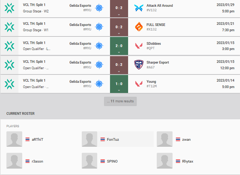This screenshot has height=175, width=240.
Task: Click the VCL league icon in the Group Stage W2 row
Action: click(x=9, y=8)
